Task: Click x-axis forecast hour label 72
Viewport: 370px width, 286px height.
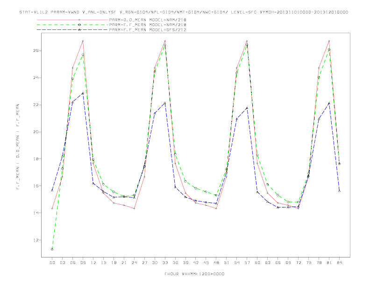Action: (298, 263)
